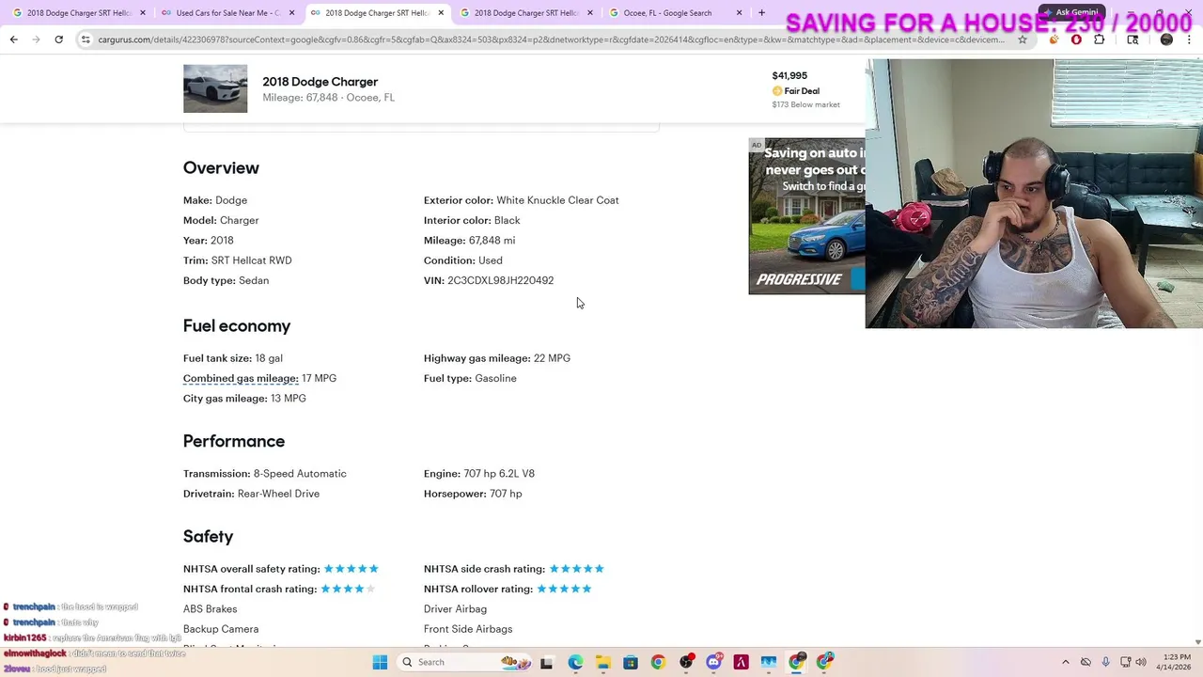Viewport: 1203px width, 677px height.
Task: Reload the CarGurus page
Action: (x=58, y=39)
